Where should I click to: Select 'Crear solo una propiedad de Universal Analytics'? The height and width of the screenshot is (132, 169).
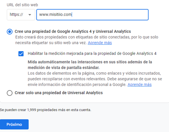(9, 93)
